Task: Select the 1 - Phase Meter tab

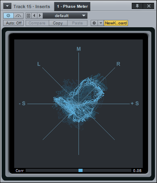Action: (72, 7)
